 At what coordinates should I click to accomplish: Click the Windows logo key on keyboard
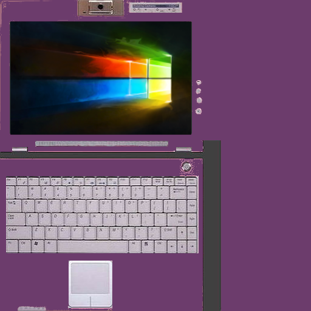click(x=38, y=246)
